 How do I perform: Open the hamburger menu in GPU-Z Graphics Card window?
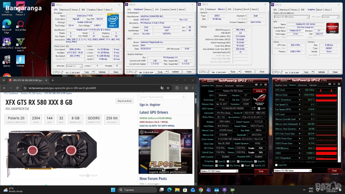(265, 84)
